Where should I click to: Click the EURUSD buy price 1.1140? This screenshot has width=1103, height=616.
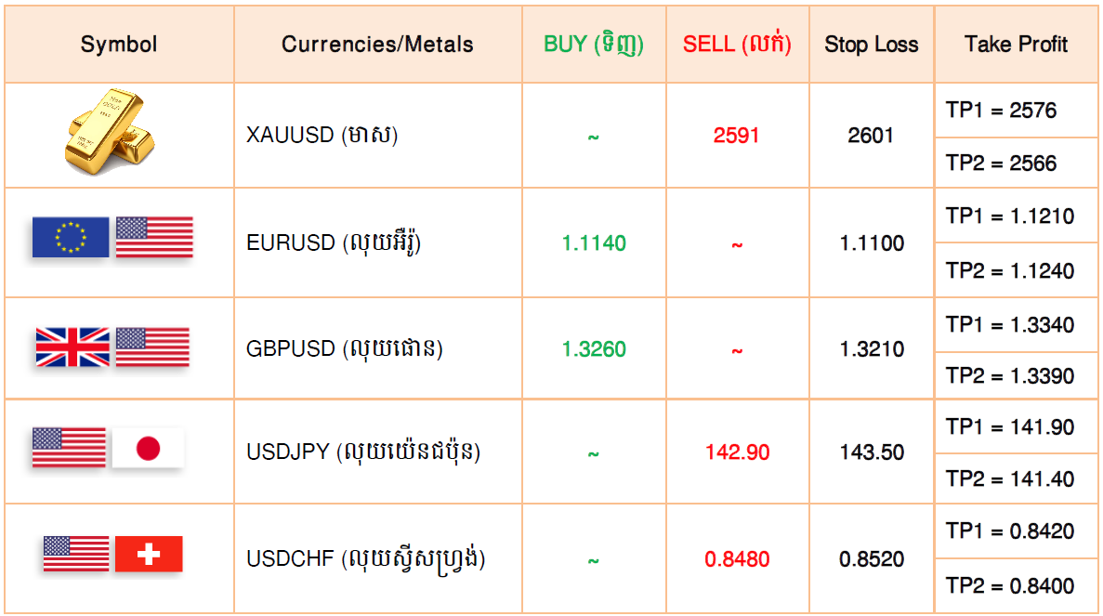point(594,243)
